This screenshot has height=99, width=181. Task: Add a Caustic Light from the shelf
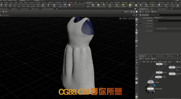(x=146, y=5)
